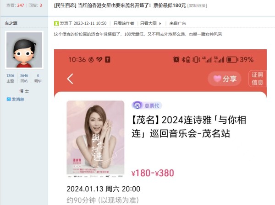Click the Bluetooth status icon

[183, 60]
